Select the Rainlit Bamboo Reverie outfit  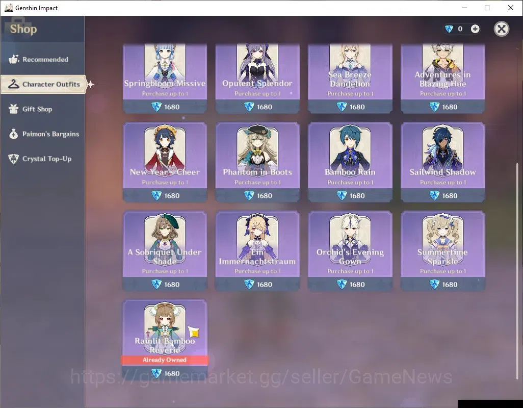pyautogui.click(x=165, y=340)
